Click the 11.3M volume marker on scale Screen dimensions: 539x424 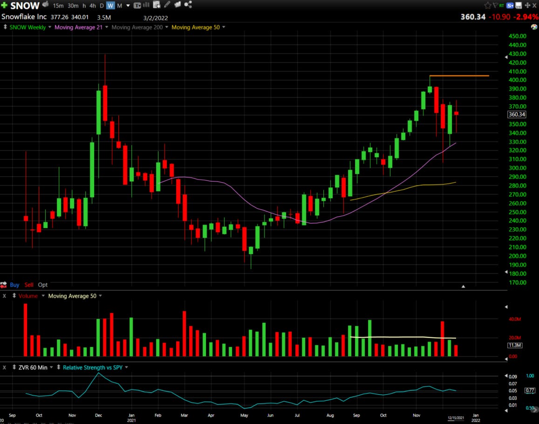515,345
